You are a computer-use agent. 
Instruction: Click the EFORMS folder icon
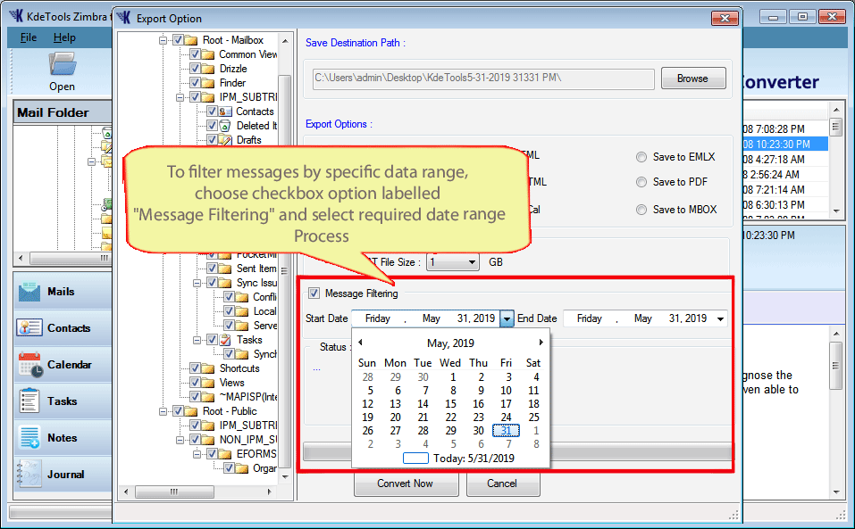[x=224, y=454]
